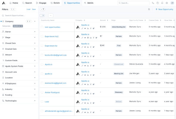
Task: Click website link icon in marizochoaj@gmail.com row
Action: [82, 84]
